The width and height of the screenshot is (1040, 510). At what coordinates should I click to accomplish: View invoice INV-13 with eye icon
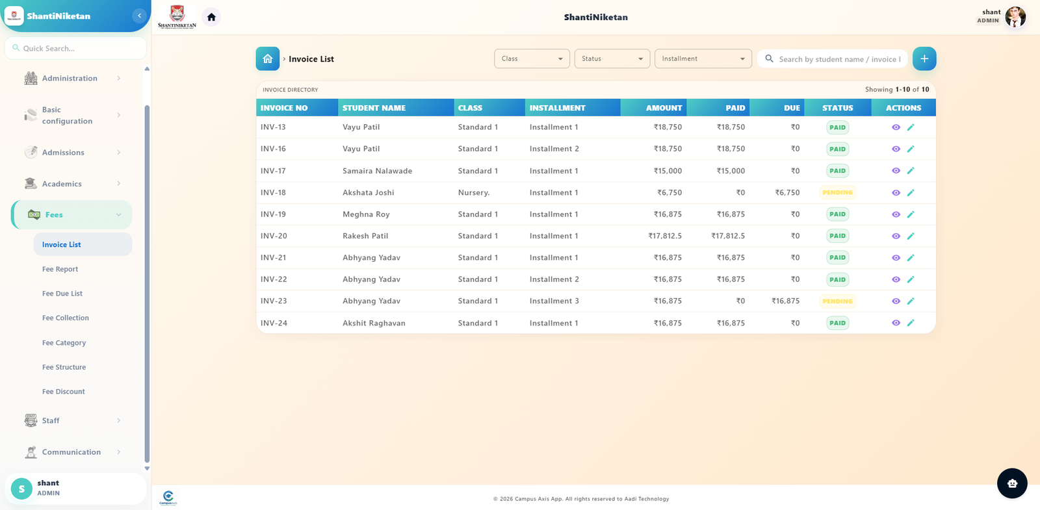pos(896,127)
